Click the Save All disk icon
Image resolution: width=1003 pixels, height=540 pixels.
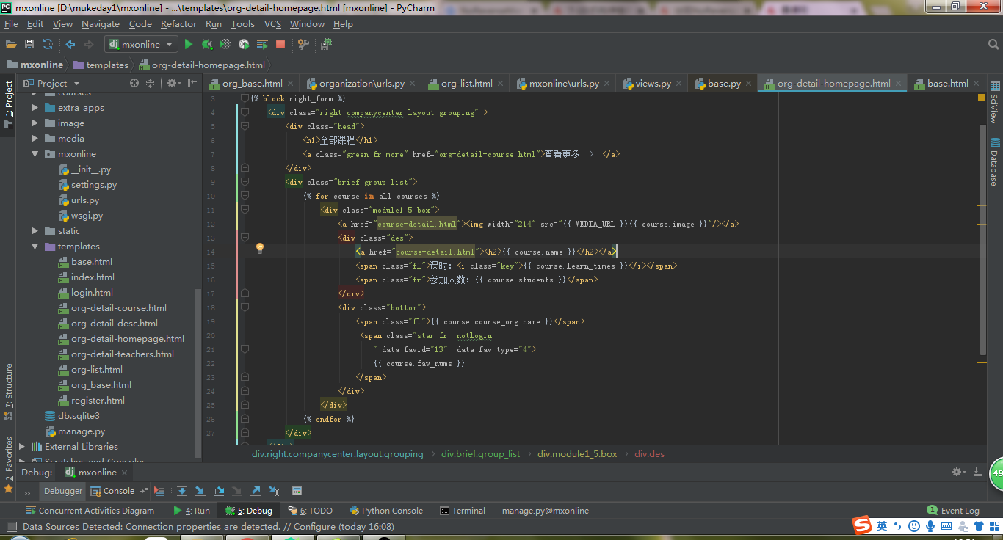(x=29, y=45)
